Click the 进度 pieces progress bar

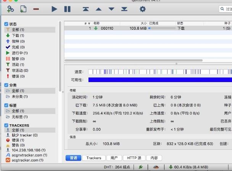pyautogui.click(x=160, y=72)
